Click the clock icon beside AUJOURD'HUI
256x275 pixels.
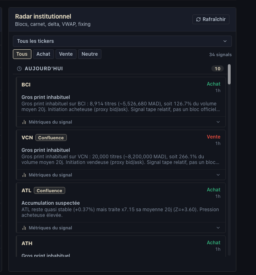(x=19, y=69)
